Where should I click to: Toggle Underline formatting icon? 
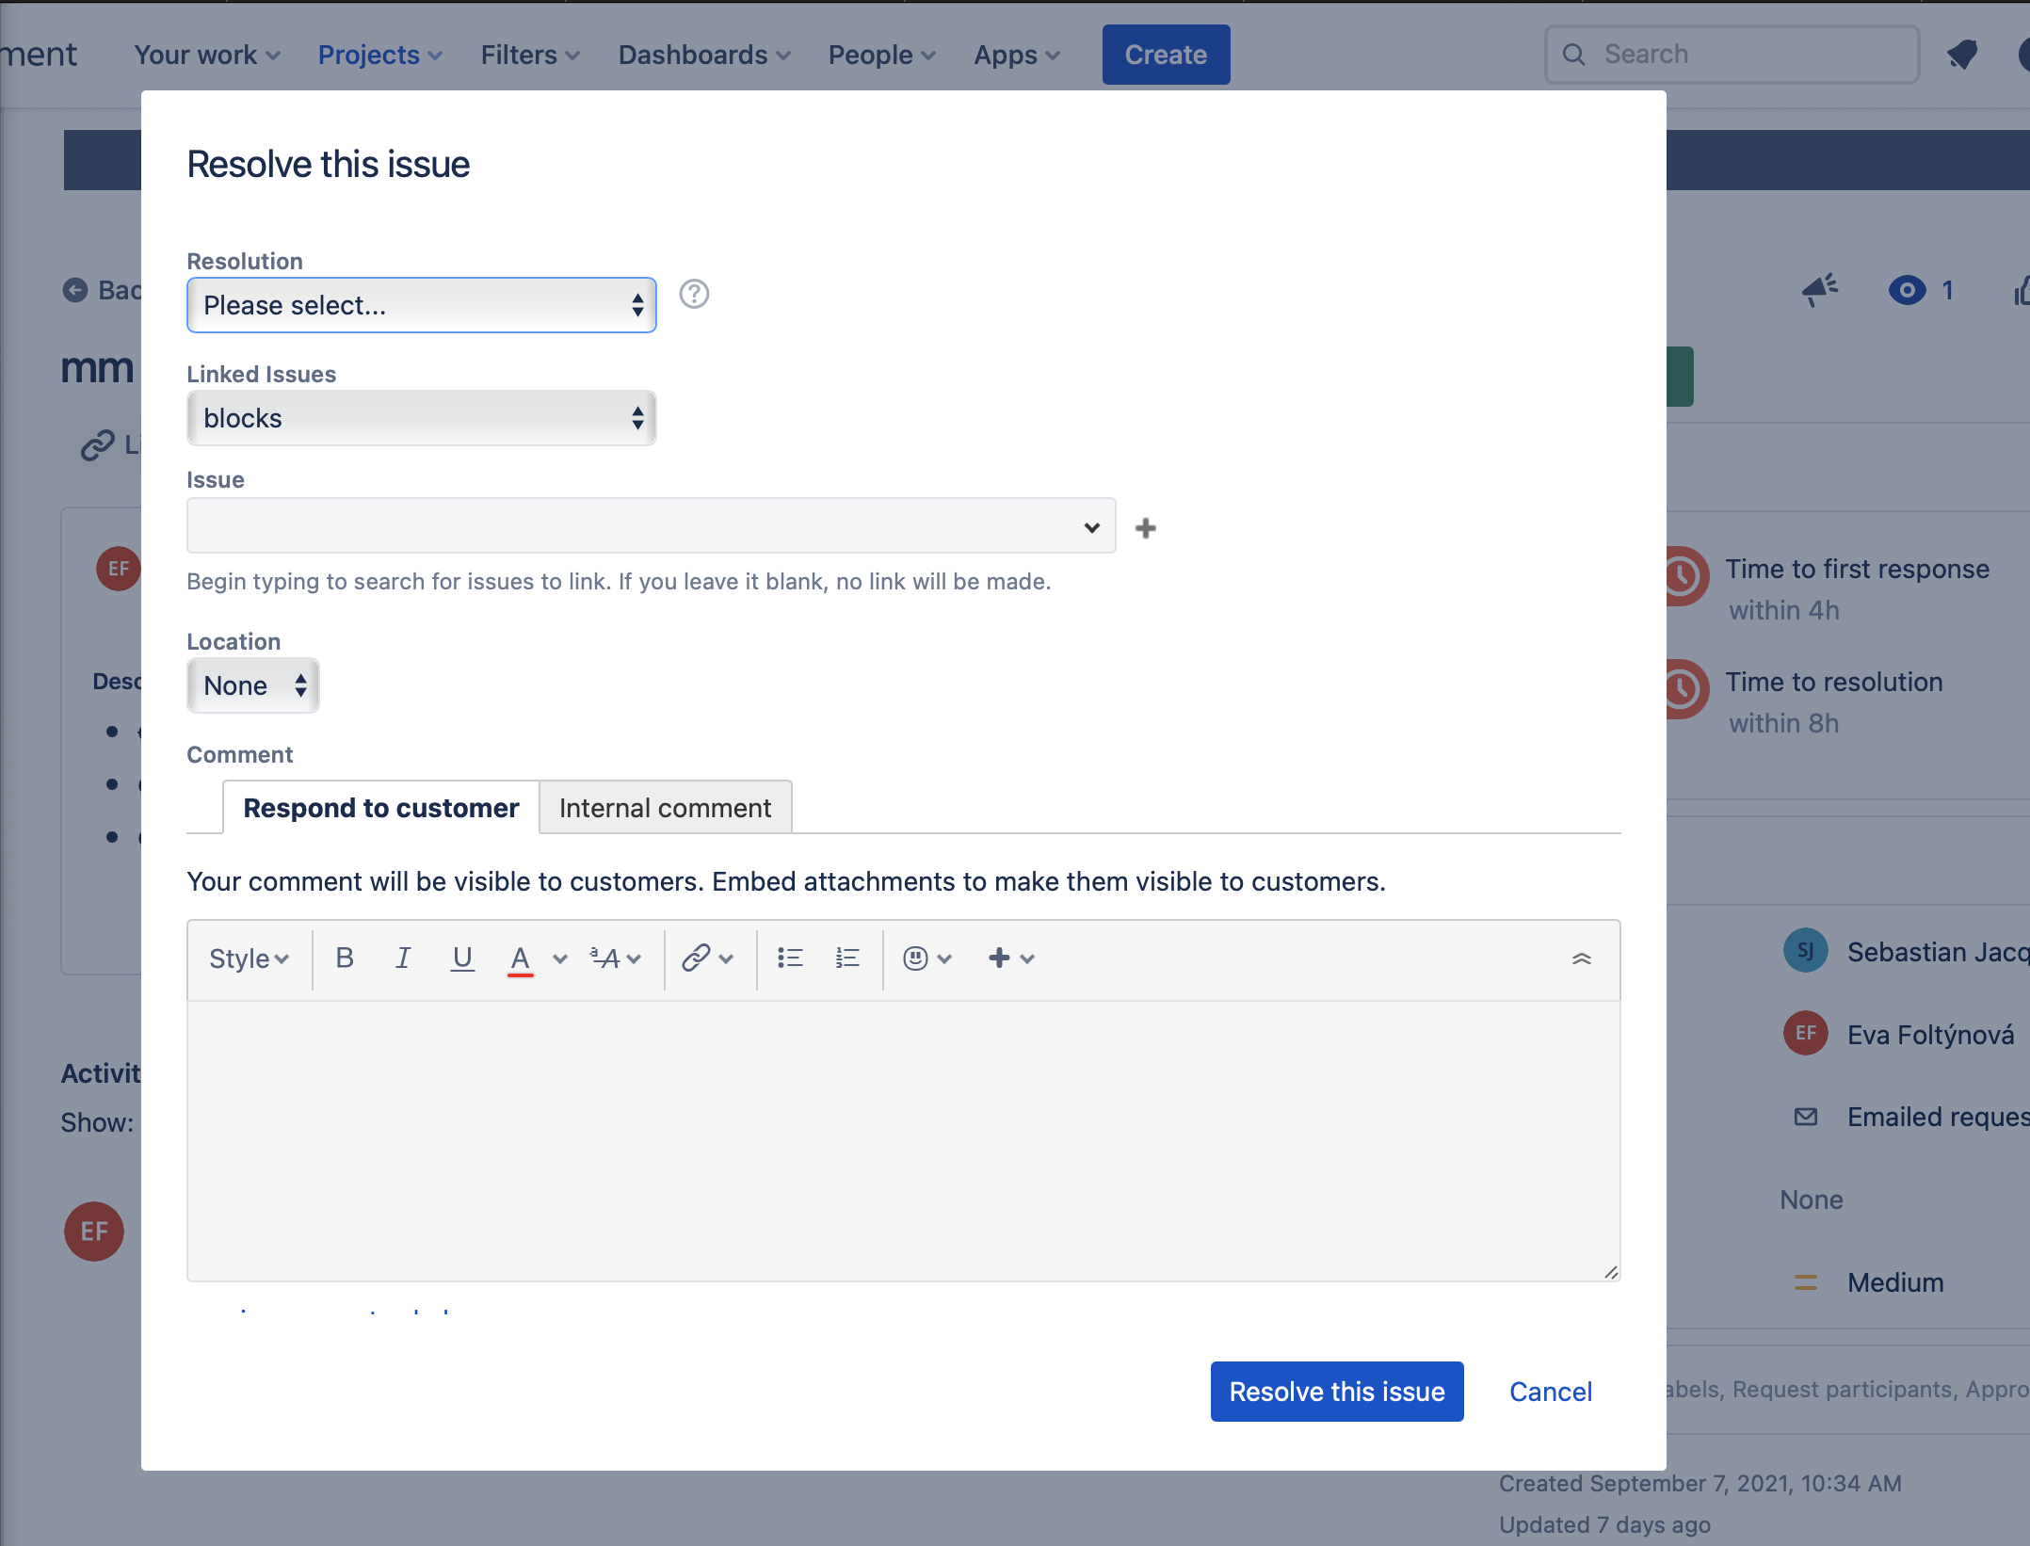pyautogui.click(x=462, y=958)
